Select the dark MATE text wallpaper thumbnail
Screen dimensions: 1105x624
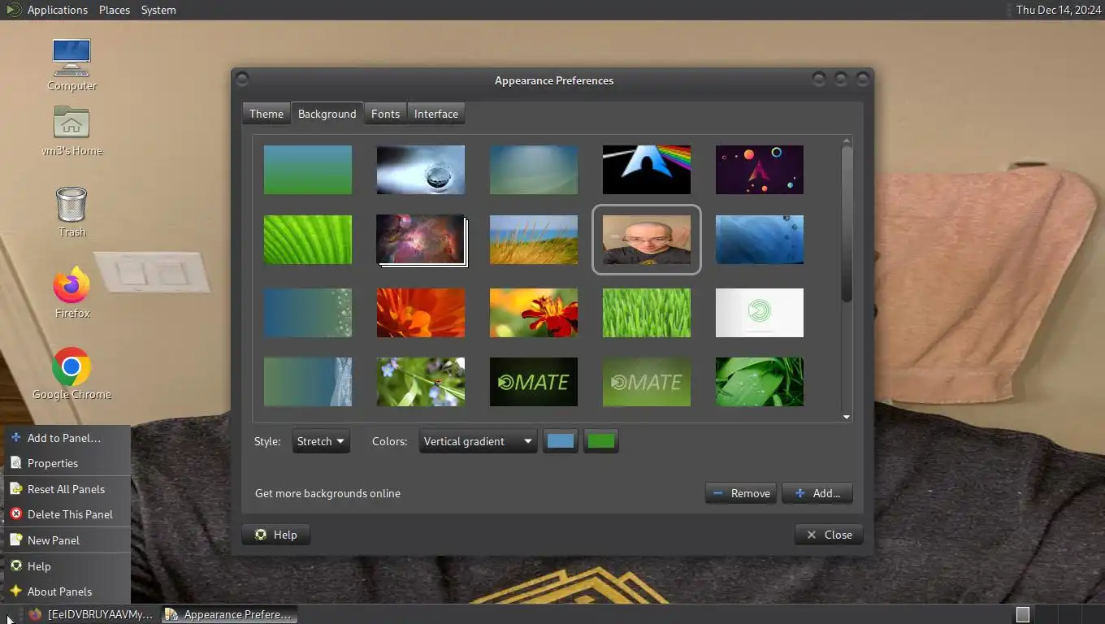point(534,382)
